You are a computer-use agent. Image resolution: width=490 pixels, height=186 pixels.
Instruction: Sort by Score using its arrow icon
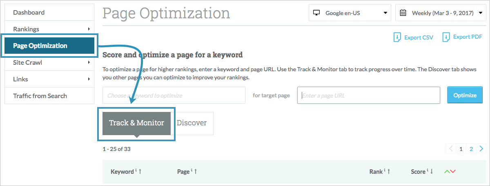click(432, 172)
